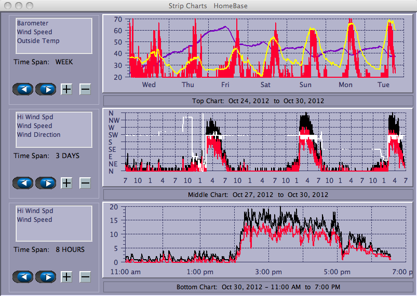The height and width of the screenshot is (296, 417).
Task: Choose Wind Speed in the top chart list
Action: coord(34,32)
